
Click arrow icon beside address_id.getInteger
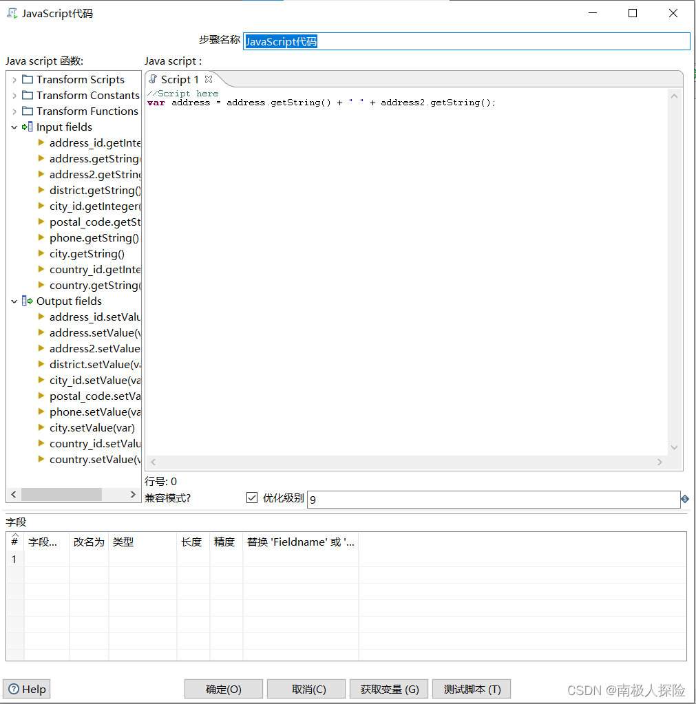click(x=41, y=142)
